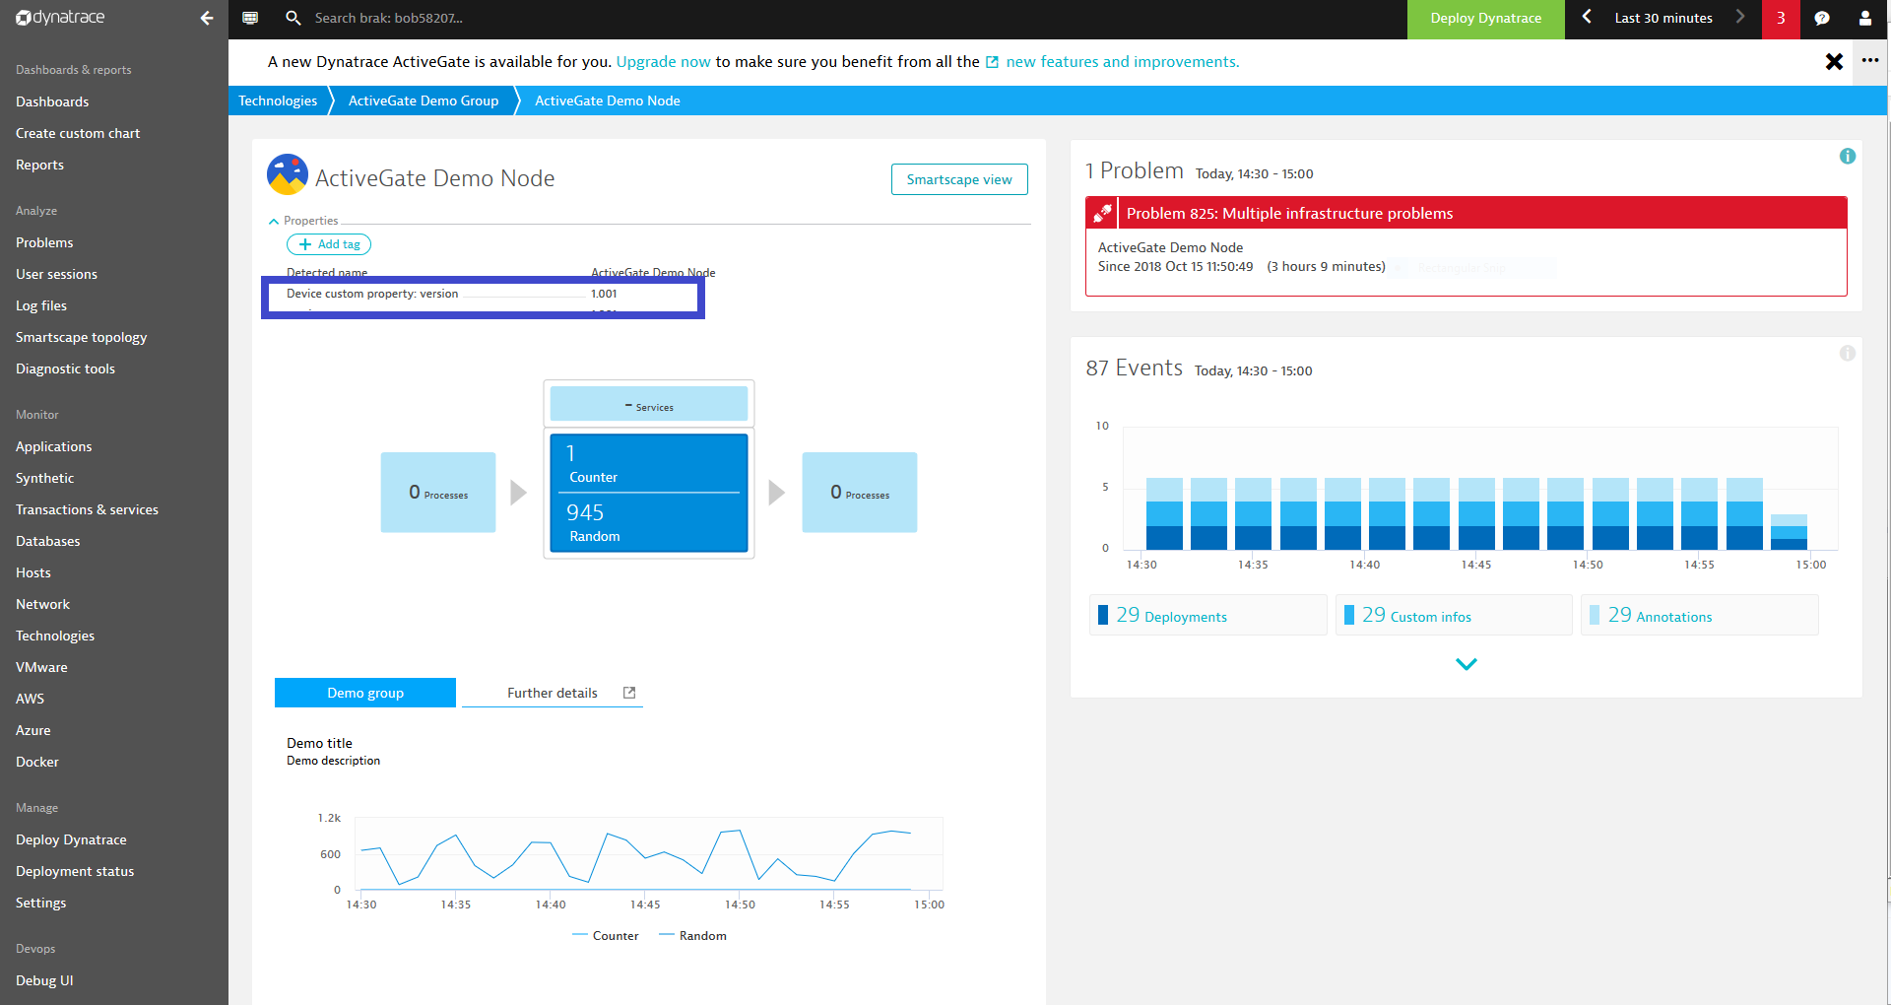Open VMware in the sidebar
Screen dimensions: 1891x1005
click(41, 667)
